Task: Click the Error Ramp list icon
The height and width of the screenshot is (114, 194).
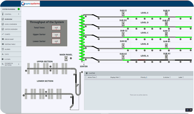Action: [3, 39]
